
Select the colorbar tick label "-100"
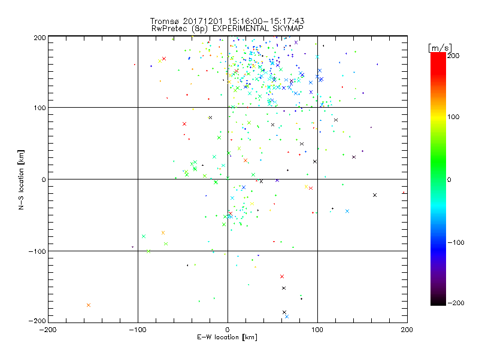click(x=456, y=242)
